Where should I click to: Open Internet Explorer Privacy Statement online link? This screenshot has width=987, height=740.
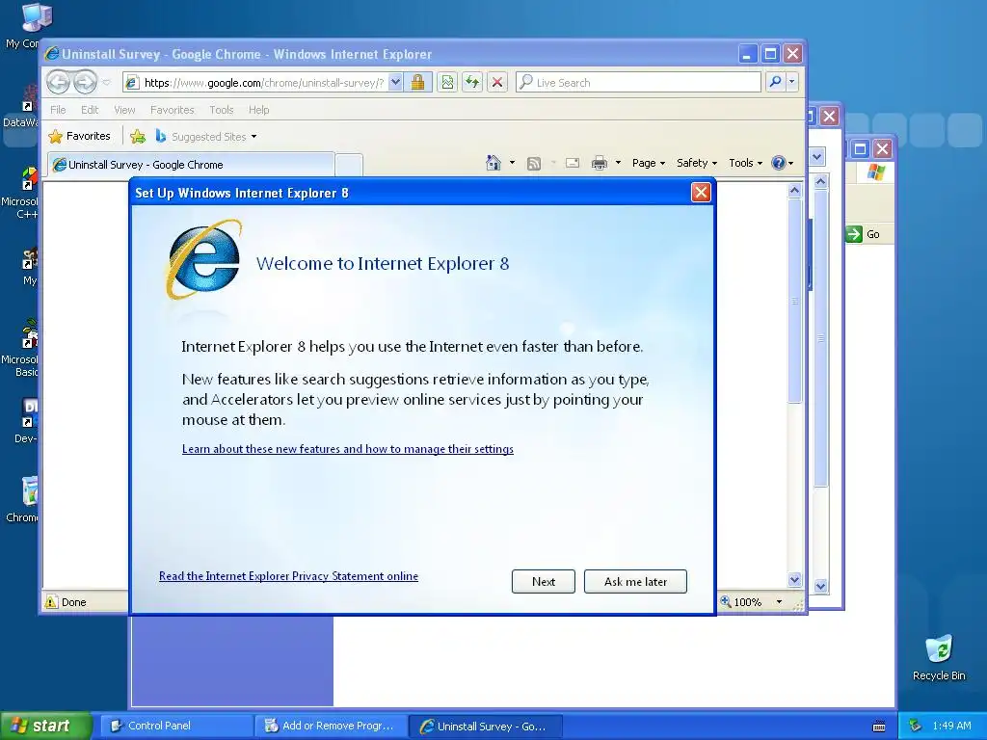[288, 576]
